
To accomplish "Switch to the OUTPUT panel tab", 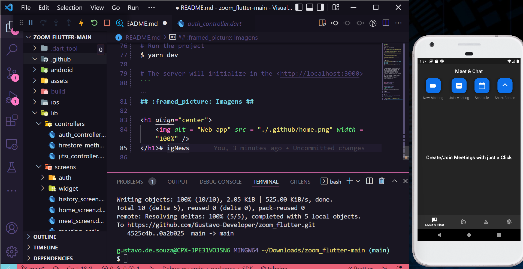I will tap(178, 182).
